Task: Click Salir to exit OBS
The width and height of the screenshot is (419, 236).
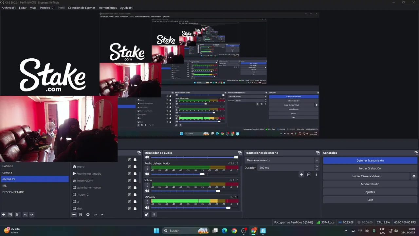Action: [x=370, y=200]
